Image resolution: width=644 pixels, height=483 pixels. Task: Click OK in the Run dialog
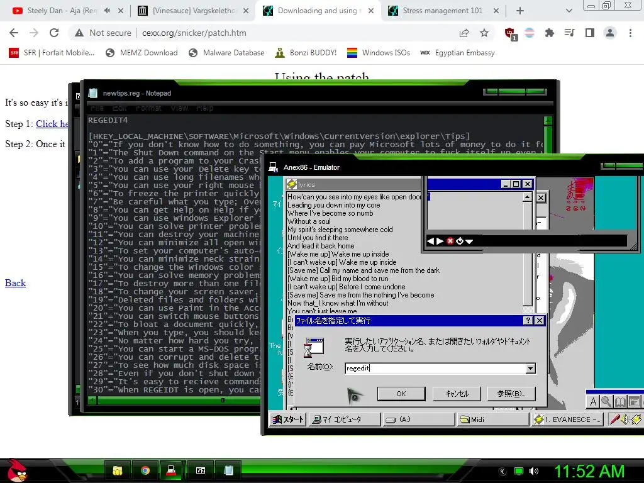click(401, 394)
